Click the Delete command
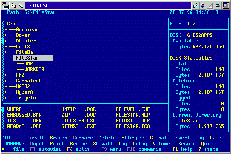This screenshot has width=231, height=154. click(107, 138)
